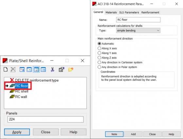Select RC wall reinforcement type
183x139 pixels.
21,97
